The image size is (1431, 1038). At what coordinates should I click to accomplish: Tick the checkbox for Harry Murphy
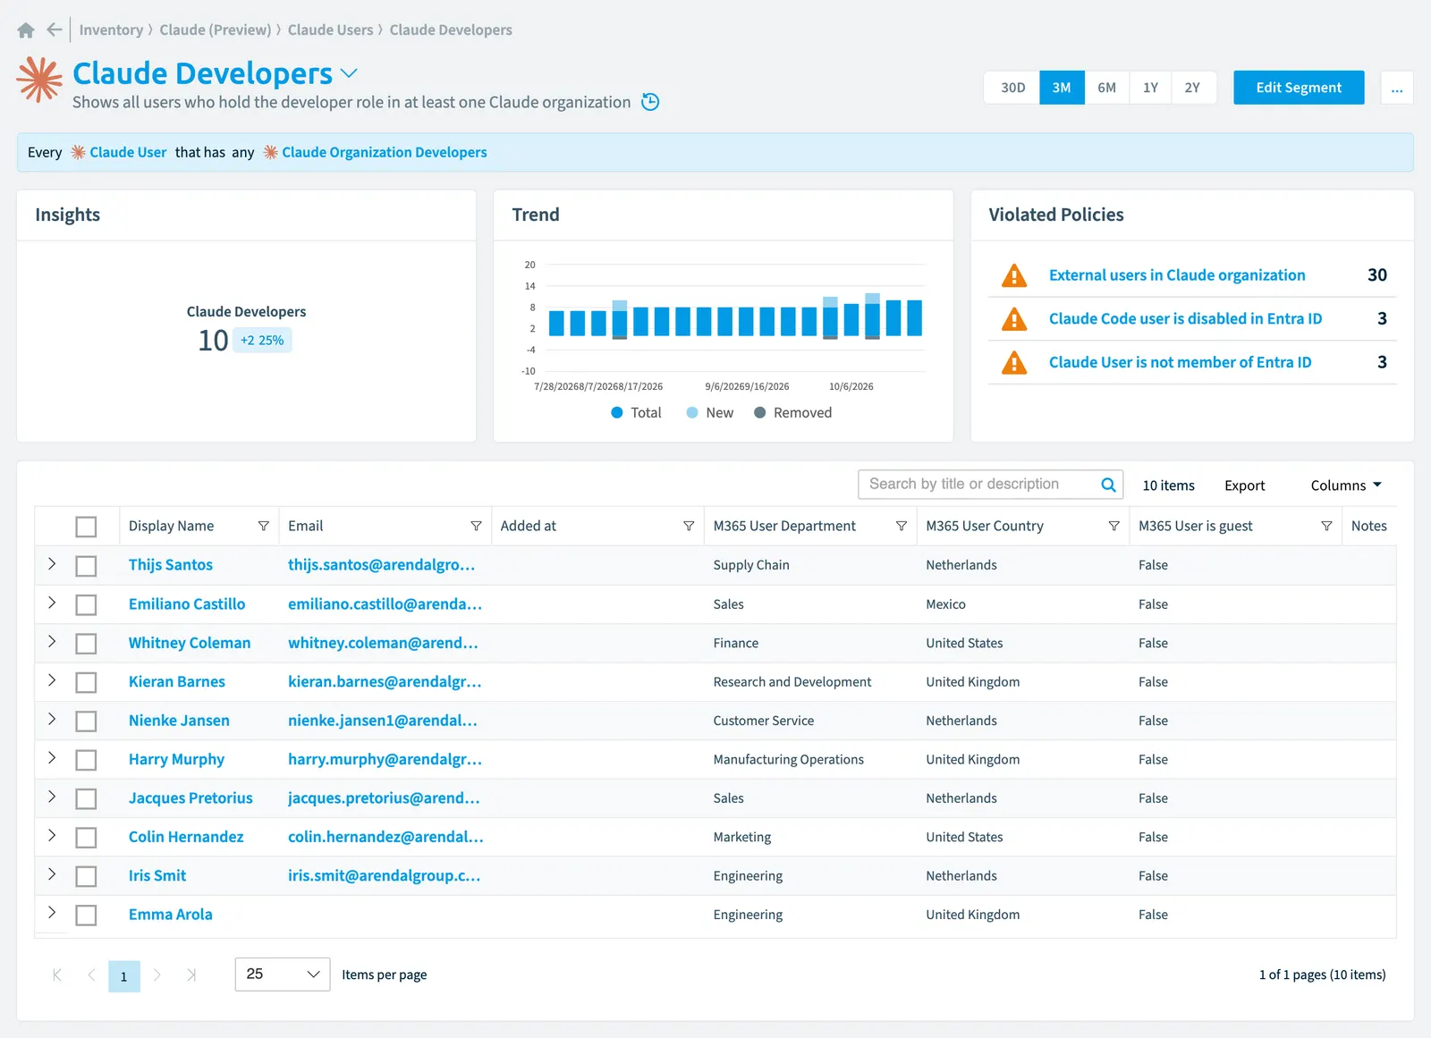(x=86, y=760)
